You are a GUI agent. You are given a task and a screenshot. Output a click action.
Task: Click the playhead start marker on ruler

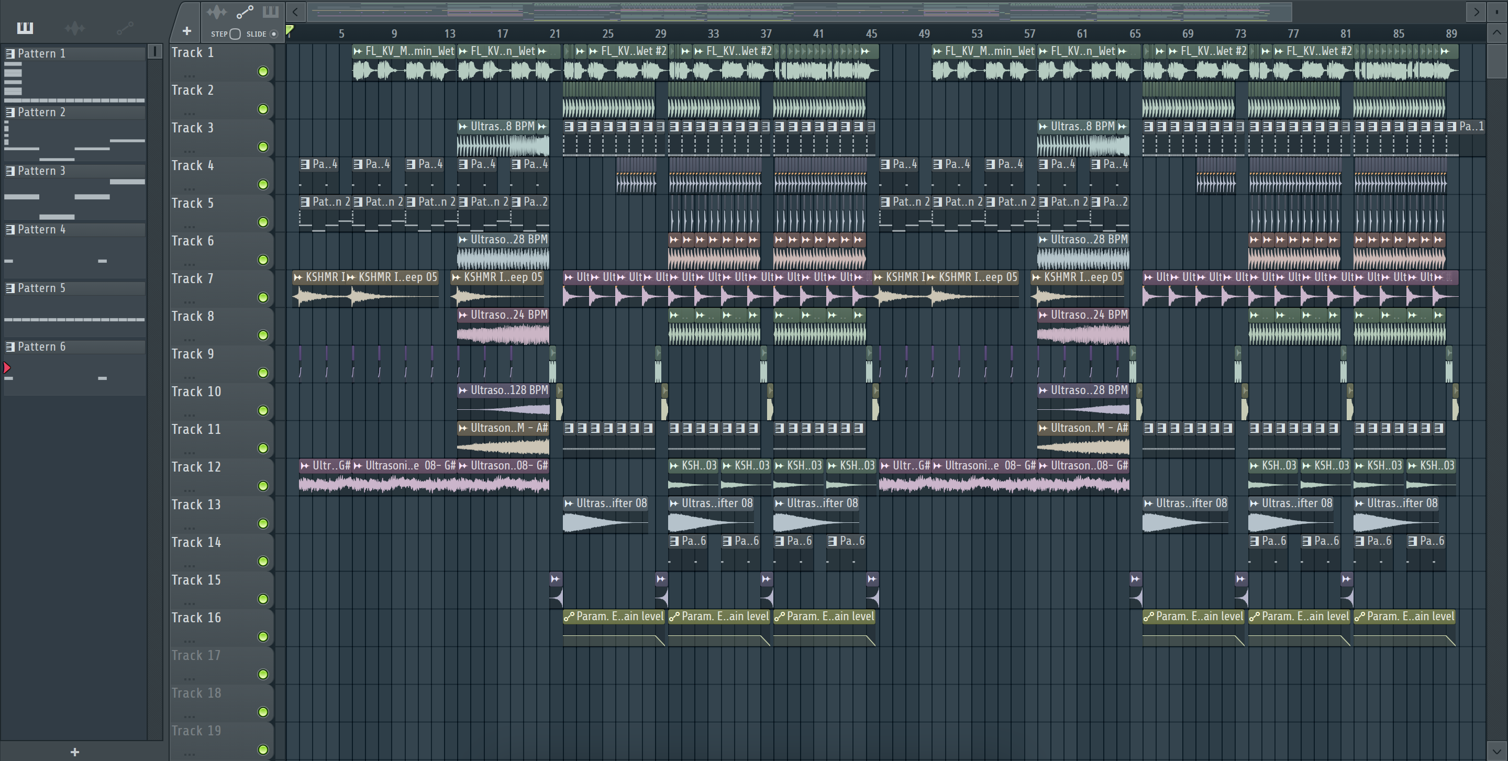click(289, 30)
